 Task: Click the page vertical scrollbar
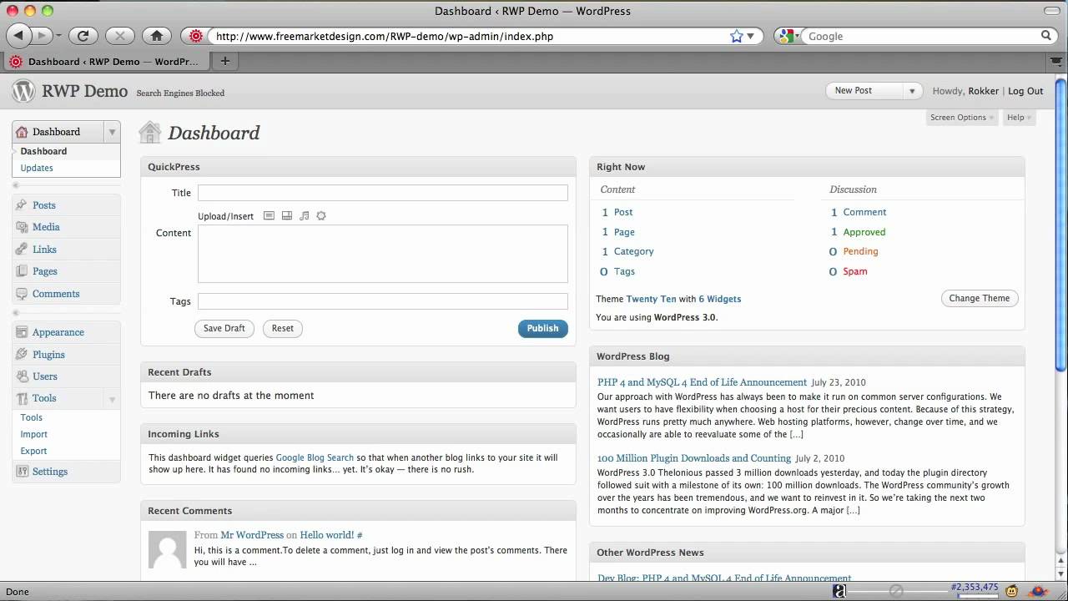[x=1061, y=225]
